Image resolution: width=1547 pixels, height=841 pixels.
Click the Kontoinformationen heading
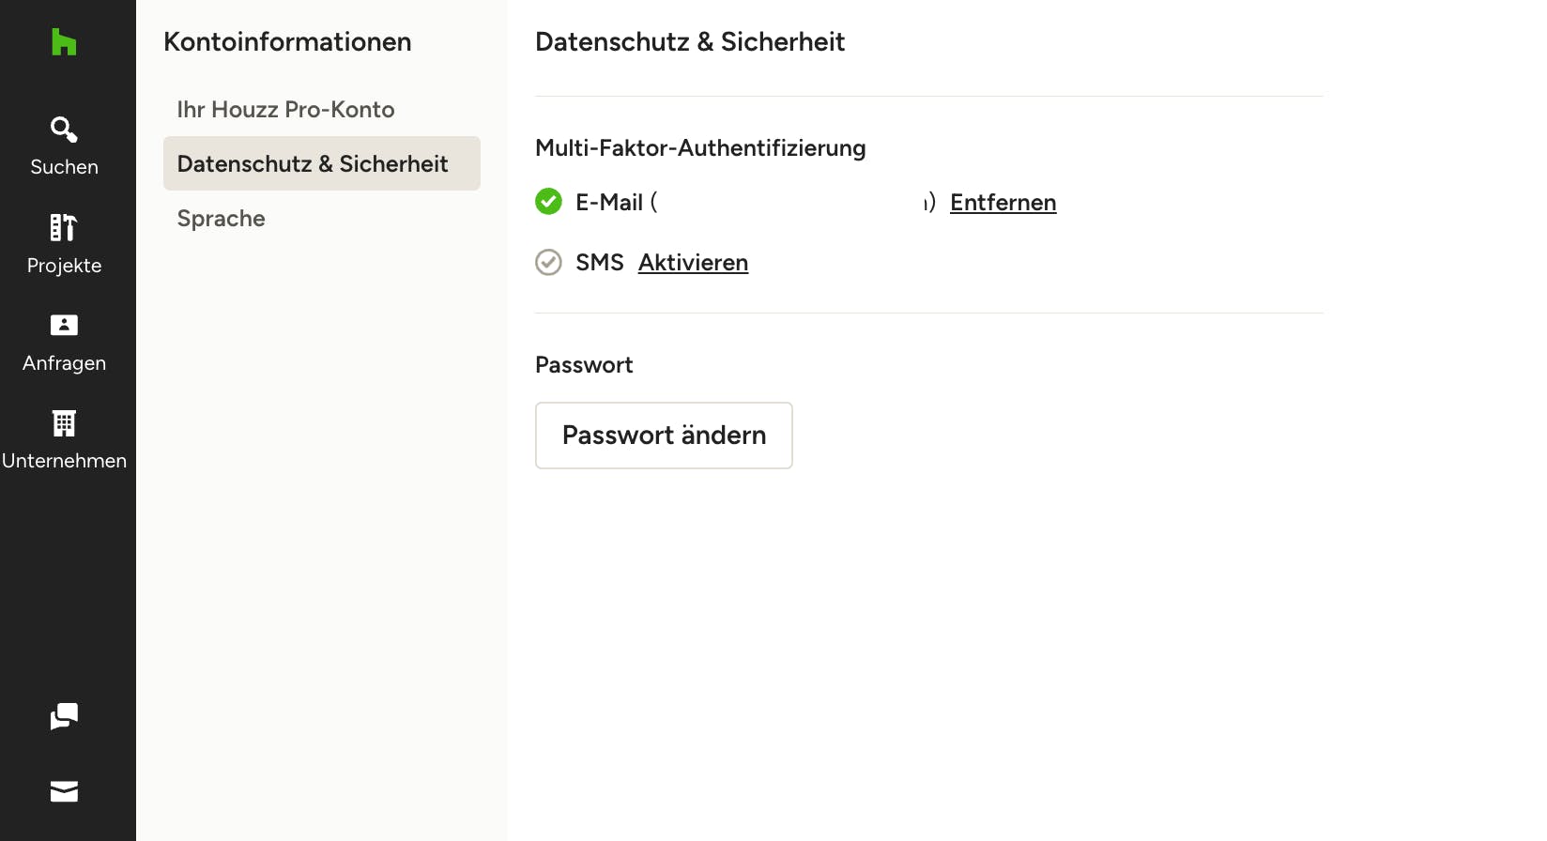pos(287,41)
